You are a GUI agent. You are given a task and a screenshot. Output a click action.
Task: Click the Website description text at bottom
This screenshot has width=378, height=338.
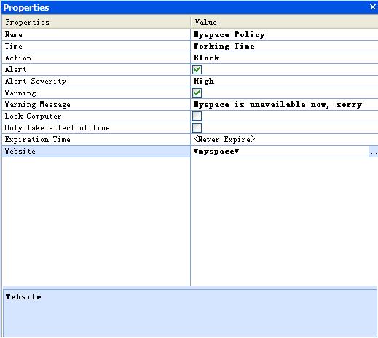(x=23, y=296)
